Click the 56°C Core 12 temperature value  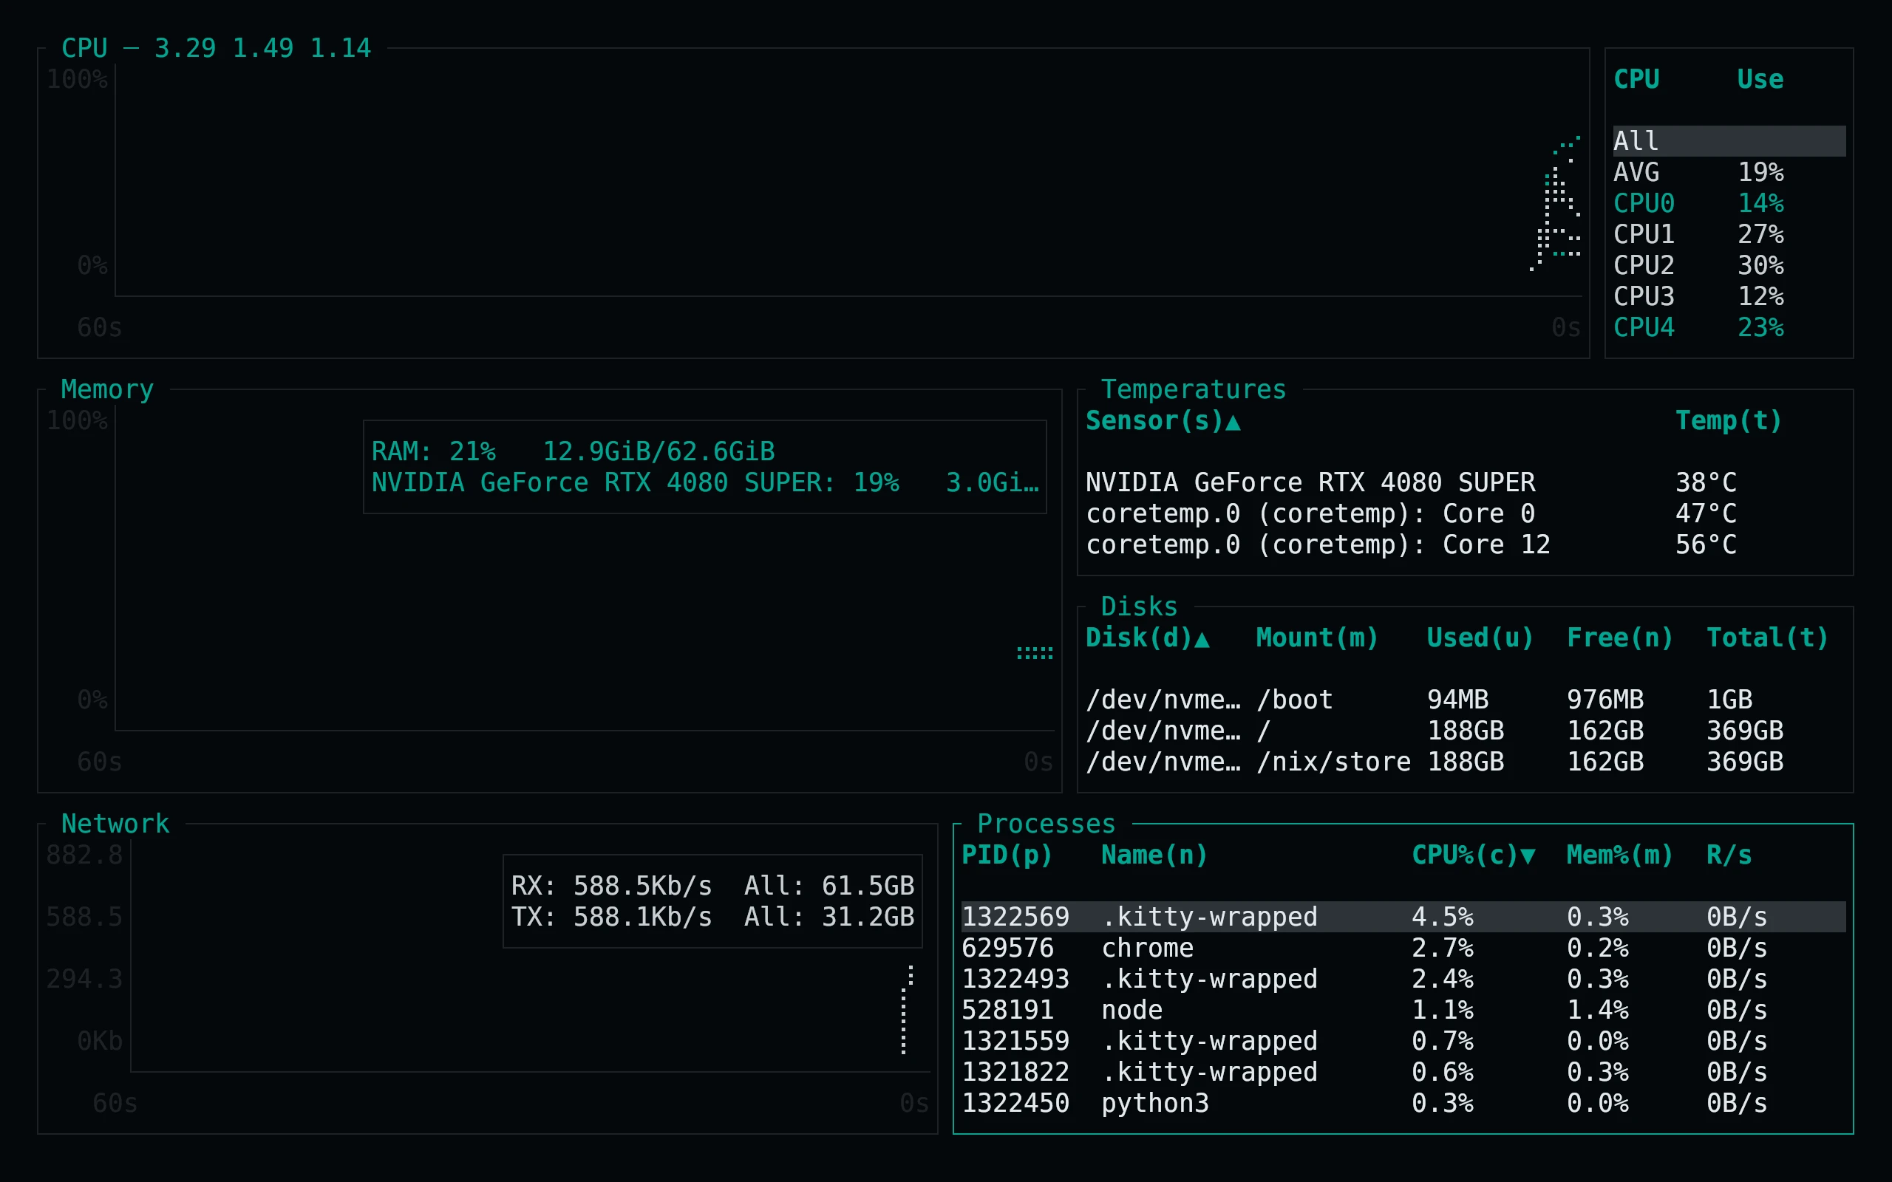point(1706,544)
